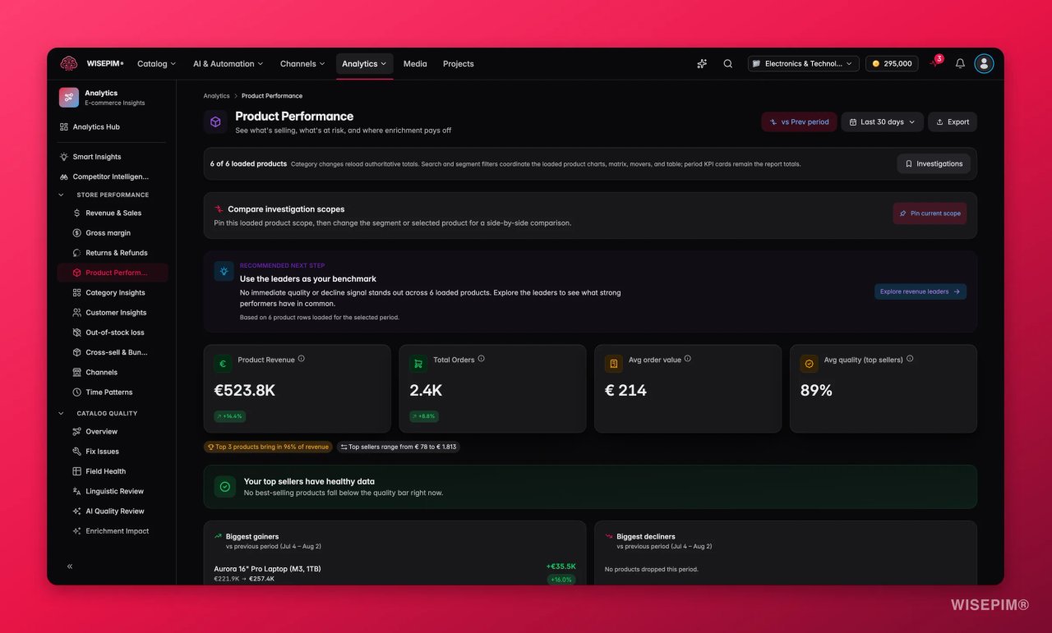Image resolution: width=1052 pixels, height=633 pixels.
Task: Open the AI & Automation dropdown menu
Action: (x=228, y=64)
